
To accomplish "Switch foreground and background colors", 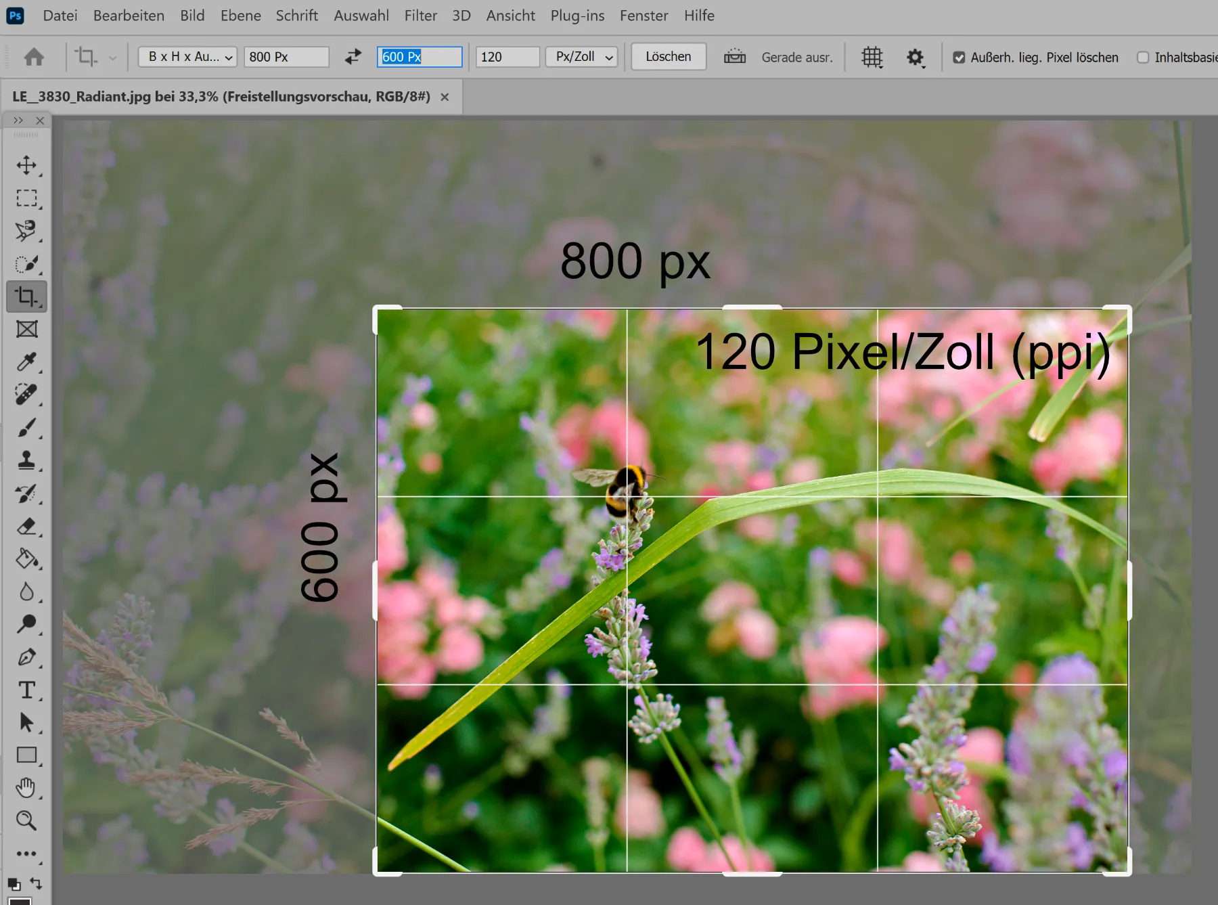I will [37, 883].
